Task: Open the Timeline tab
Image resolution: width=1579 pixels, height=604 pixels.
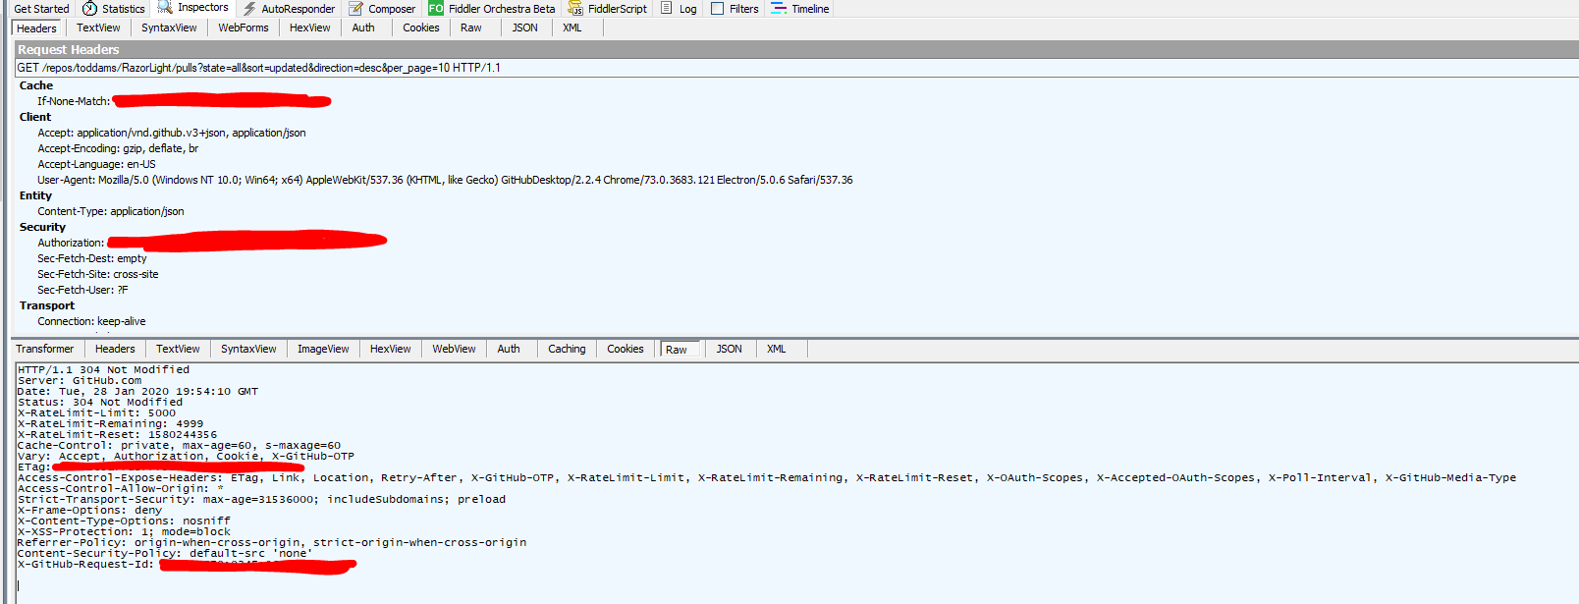Action: (800, 9)
